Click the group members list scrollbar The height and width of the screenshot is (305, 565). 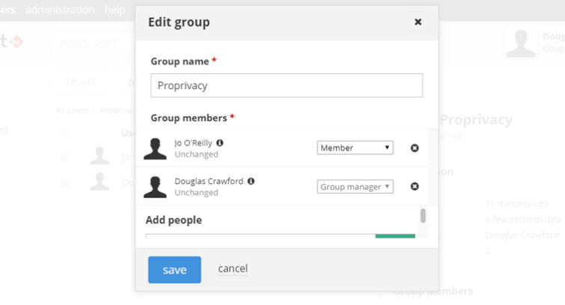(423, 216)
